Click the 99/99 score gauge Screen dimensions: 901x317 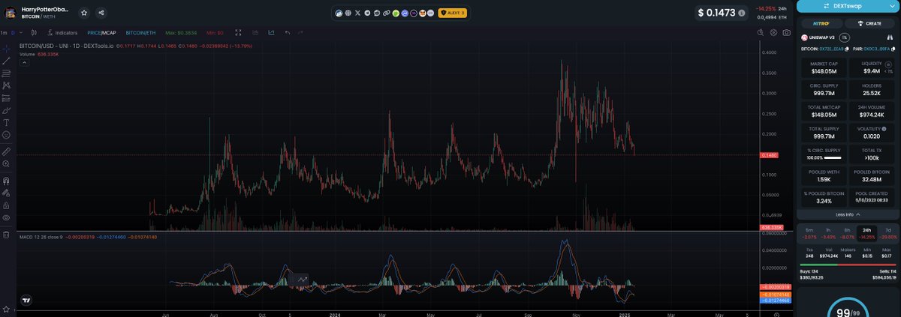(848, 307)
